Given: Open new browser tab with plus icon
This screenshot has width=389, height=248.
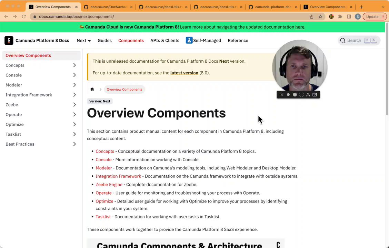Looking at the screenshot, I should [361, 7].
